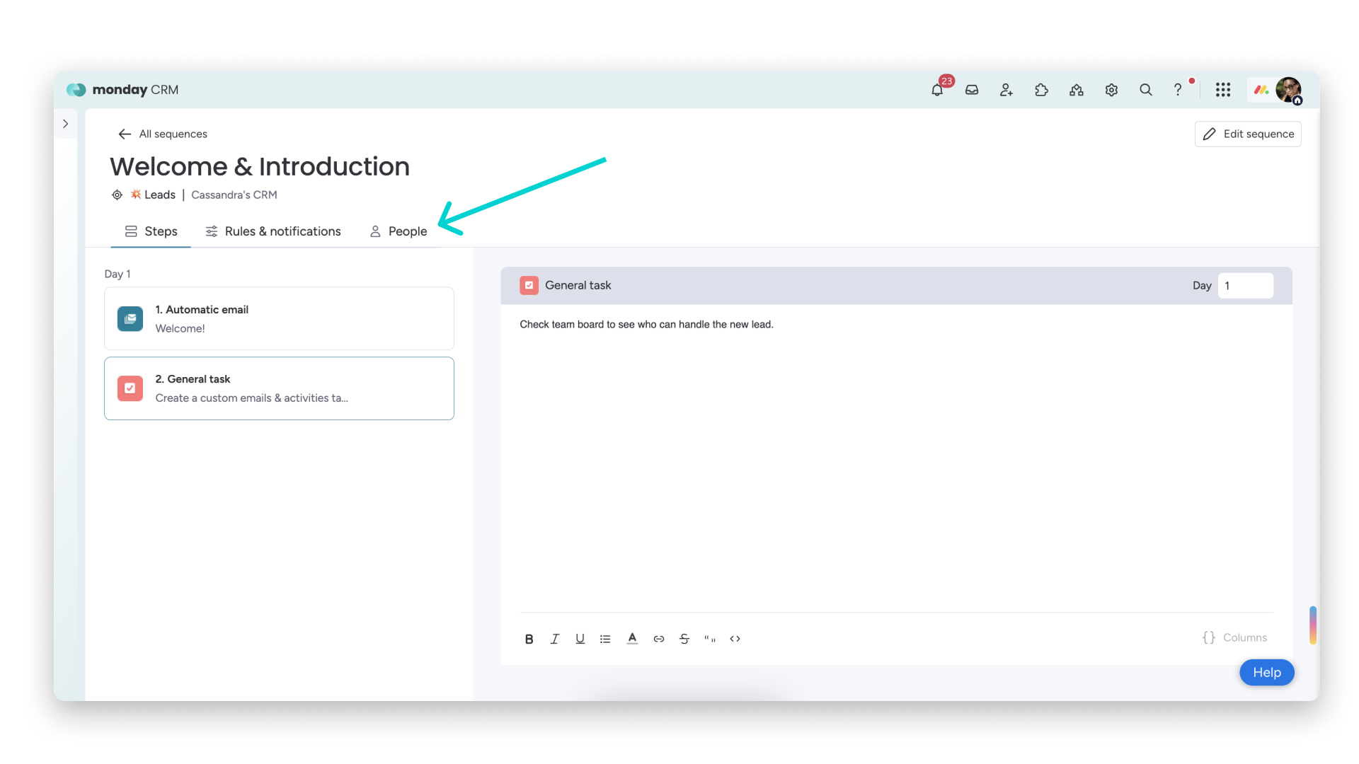Insert a block quote
The width and height of the screenshot is (1359, 764).
coord(710,639)
